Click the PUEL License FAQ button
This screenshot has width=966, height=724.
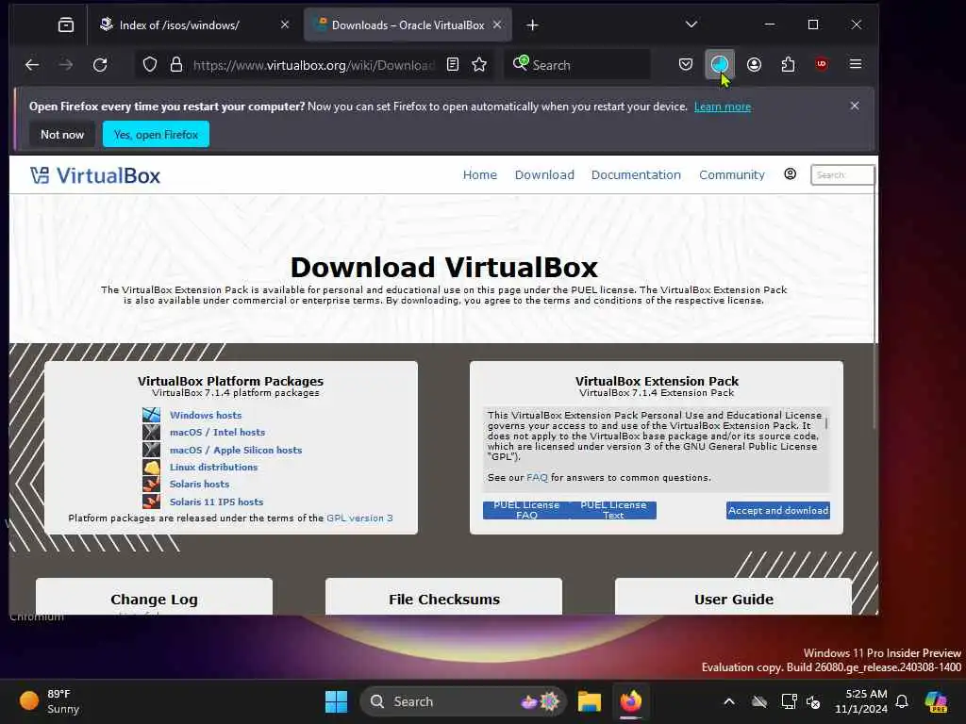pos(526,510)
